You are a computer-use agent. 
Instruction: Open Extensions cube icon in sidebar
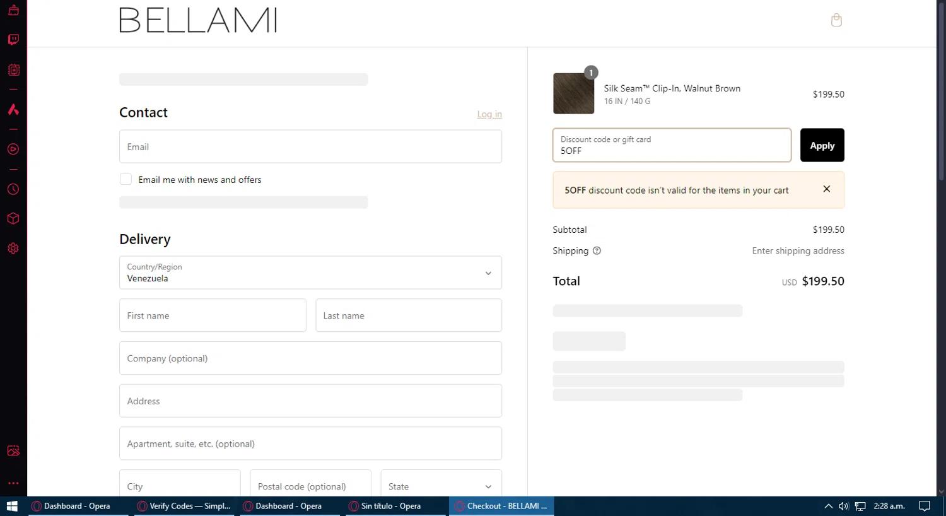(13, 219)
